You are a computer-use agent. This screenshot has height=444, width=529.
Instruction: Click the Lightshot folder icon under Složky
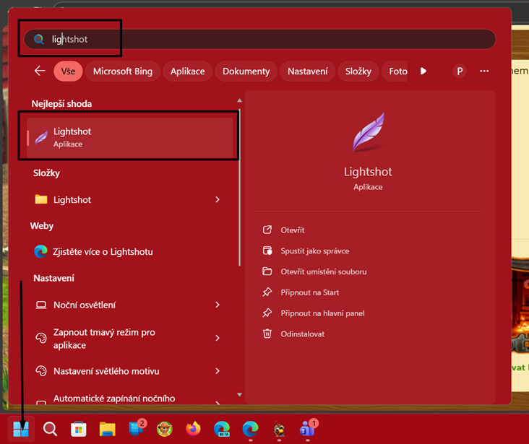(41, 199)
